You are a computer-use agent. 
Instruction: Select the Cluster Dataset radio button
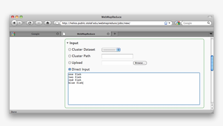70,50
